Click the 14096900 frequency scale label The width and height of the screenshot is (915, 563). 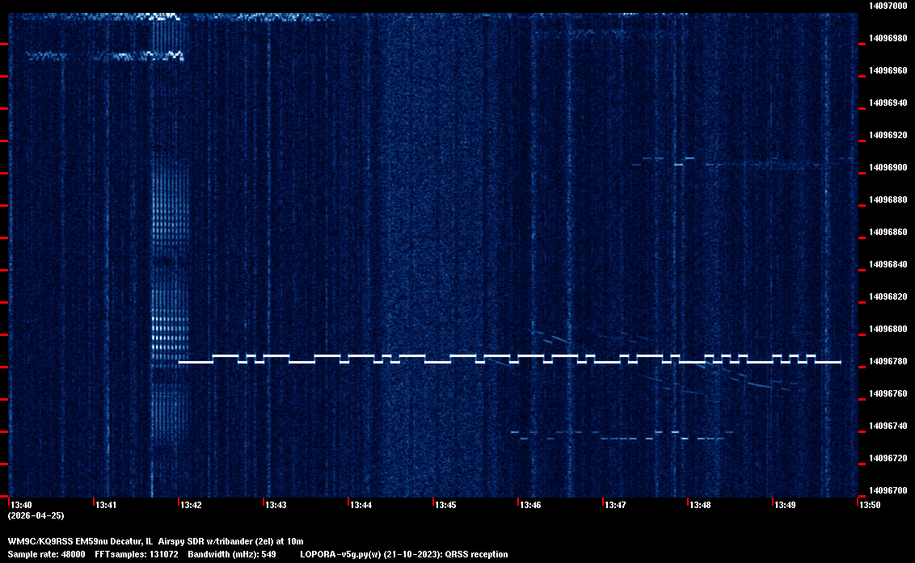[x=887, y=167]
